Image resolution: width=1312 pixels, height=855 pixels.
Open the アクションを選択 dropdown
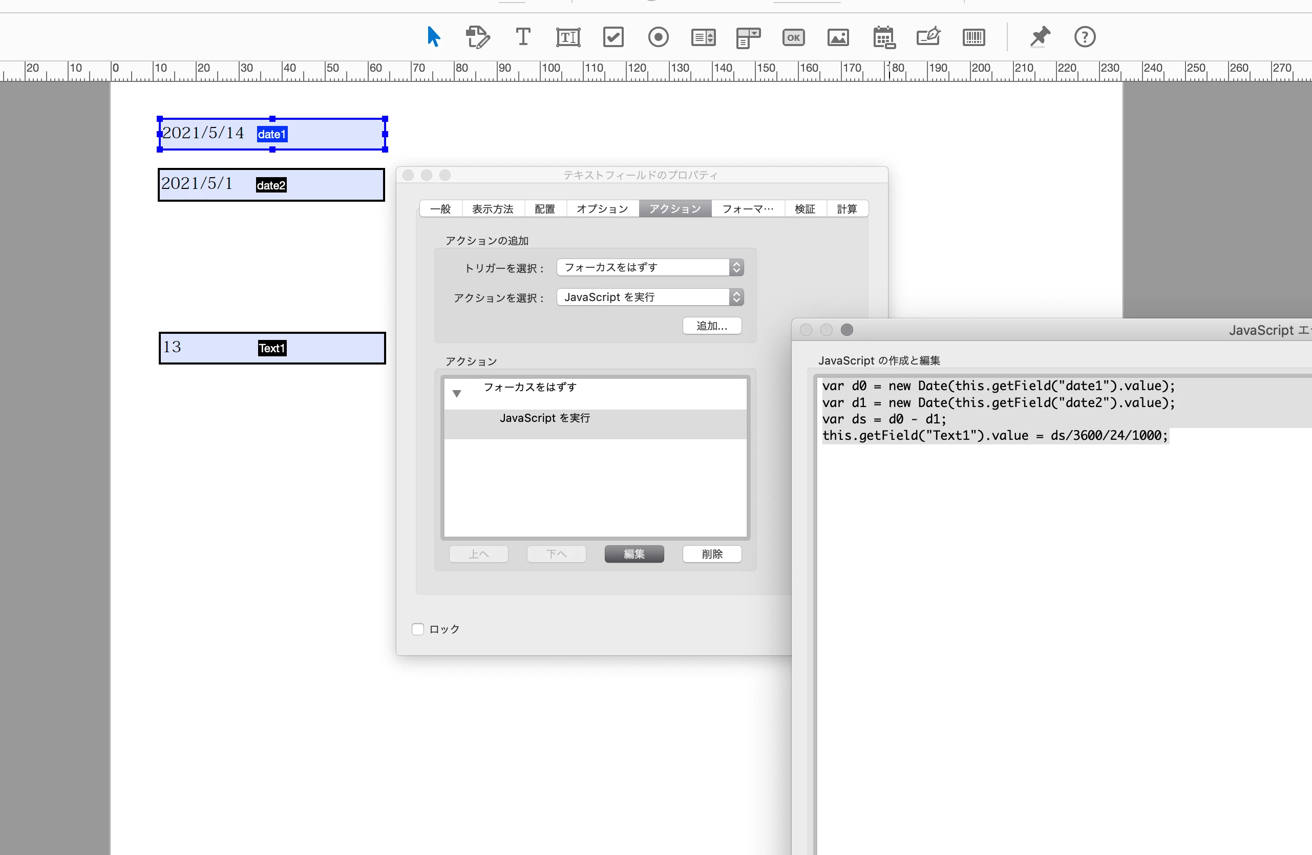click(x=650, y=297)
